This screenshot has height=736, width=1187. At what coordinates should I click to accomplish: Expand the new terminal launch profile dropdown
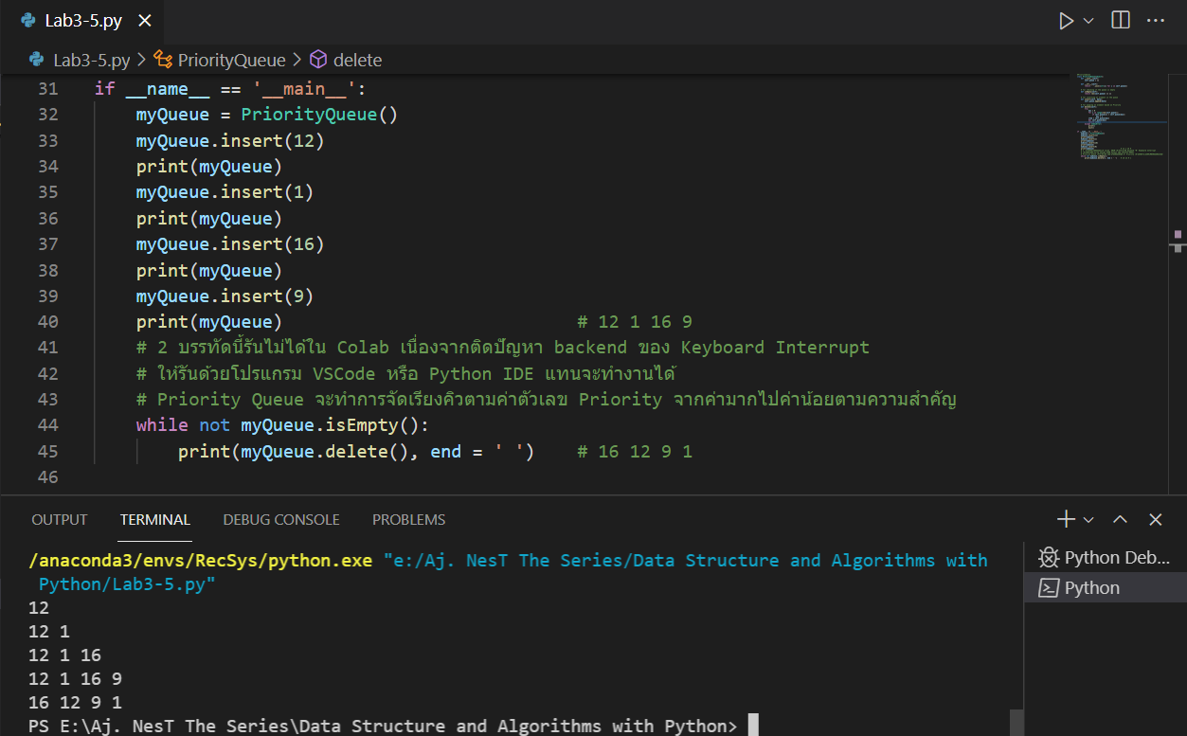[1088, 519]
